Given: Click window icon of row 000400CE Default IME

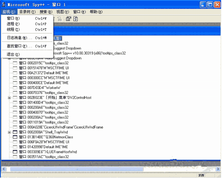Looking at the screenshot, I should click(15, 83).
